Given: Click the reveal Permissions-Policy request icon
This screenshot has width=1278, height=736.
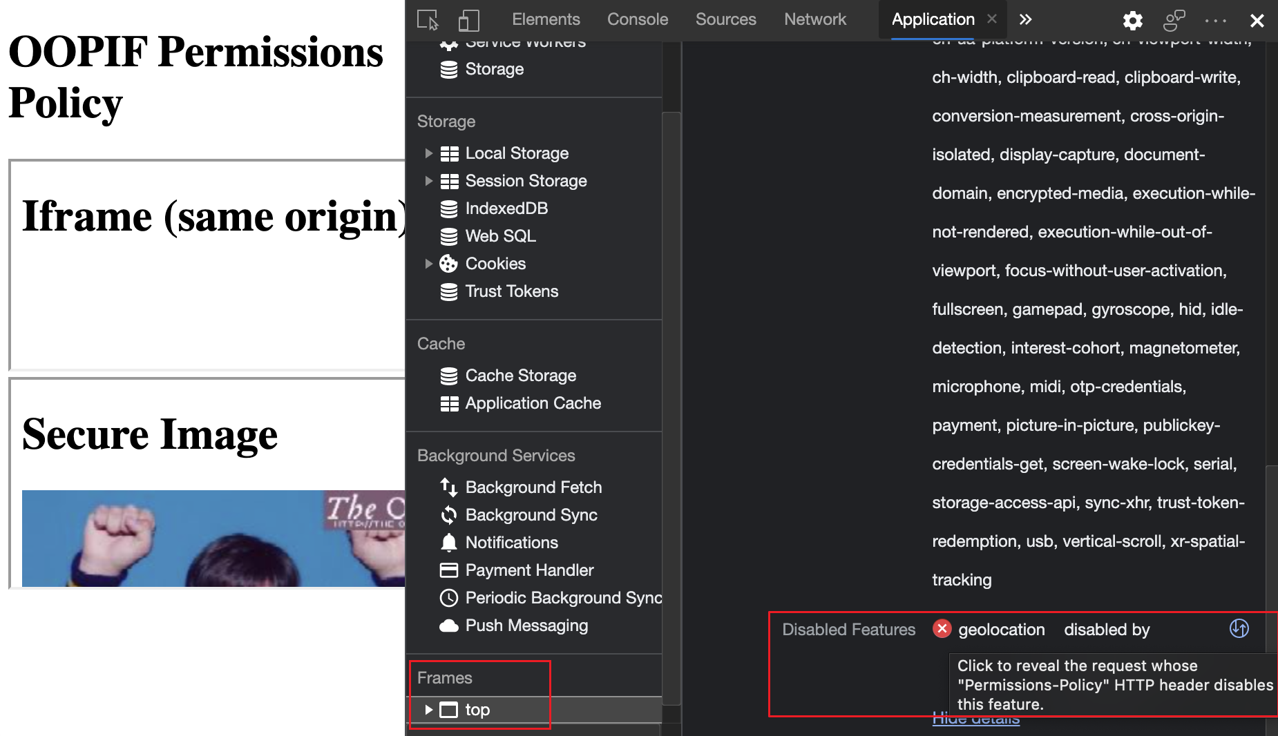Looking at the screenshot, I should click(1239, 628).
